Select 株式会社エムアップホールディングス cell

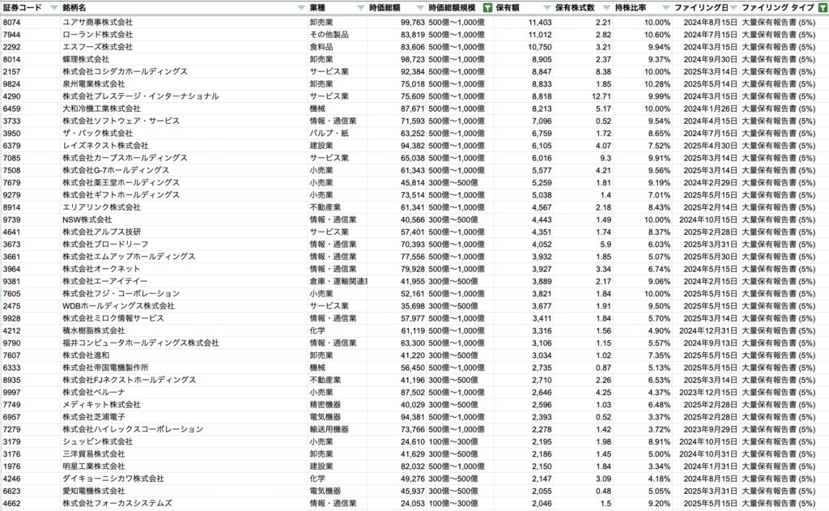[184, 257]
